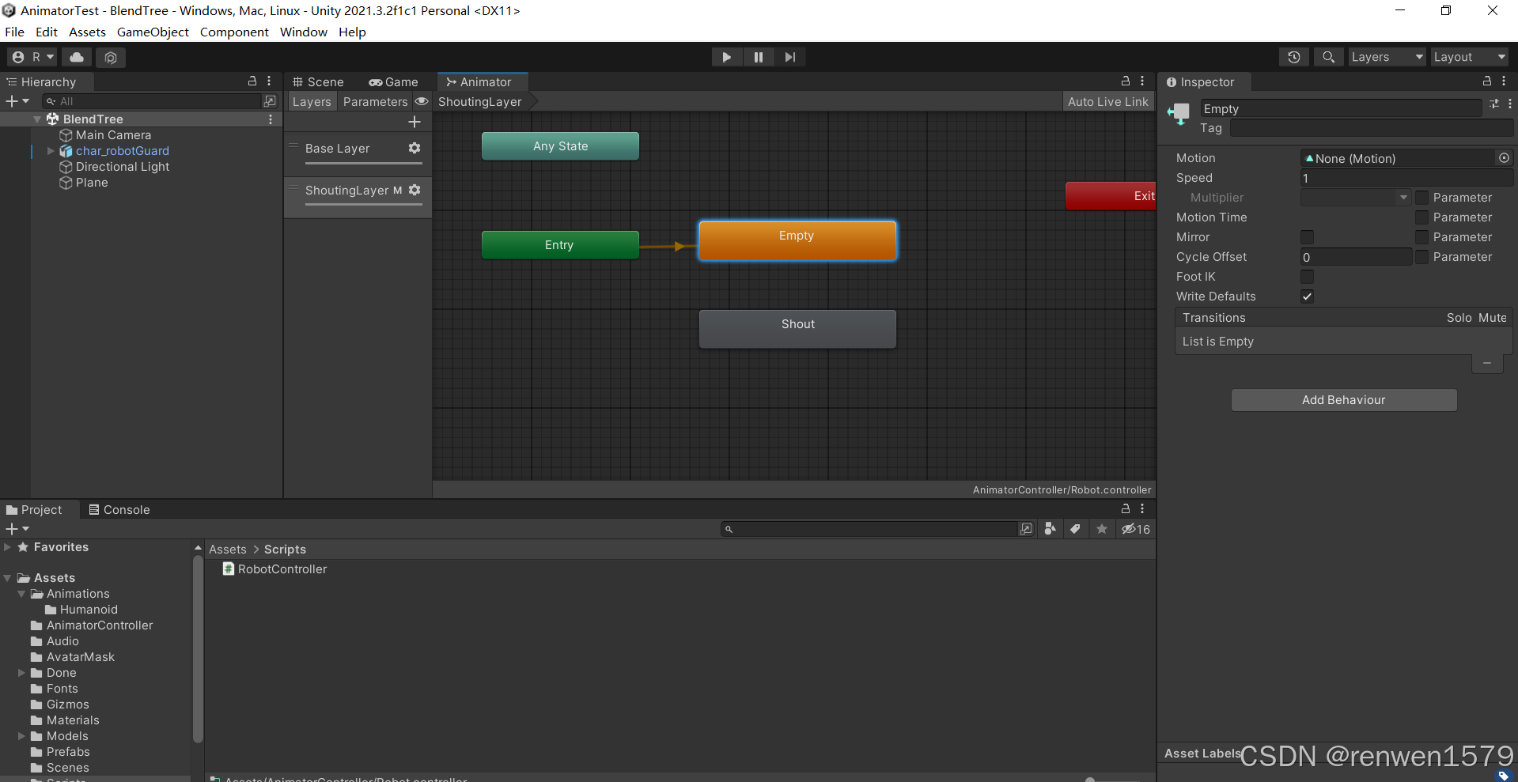Open the Unity account dropdown
The height and width of the screenshot is (782, 1518).
click(x=32, y=57)
